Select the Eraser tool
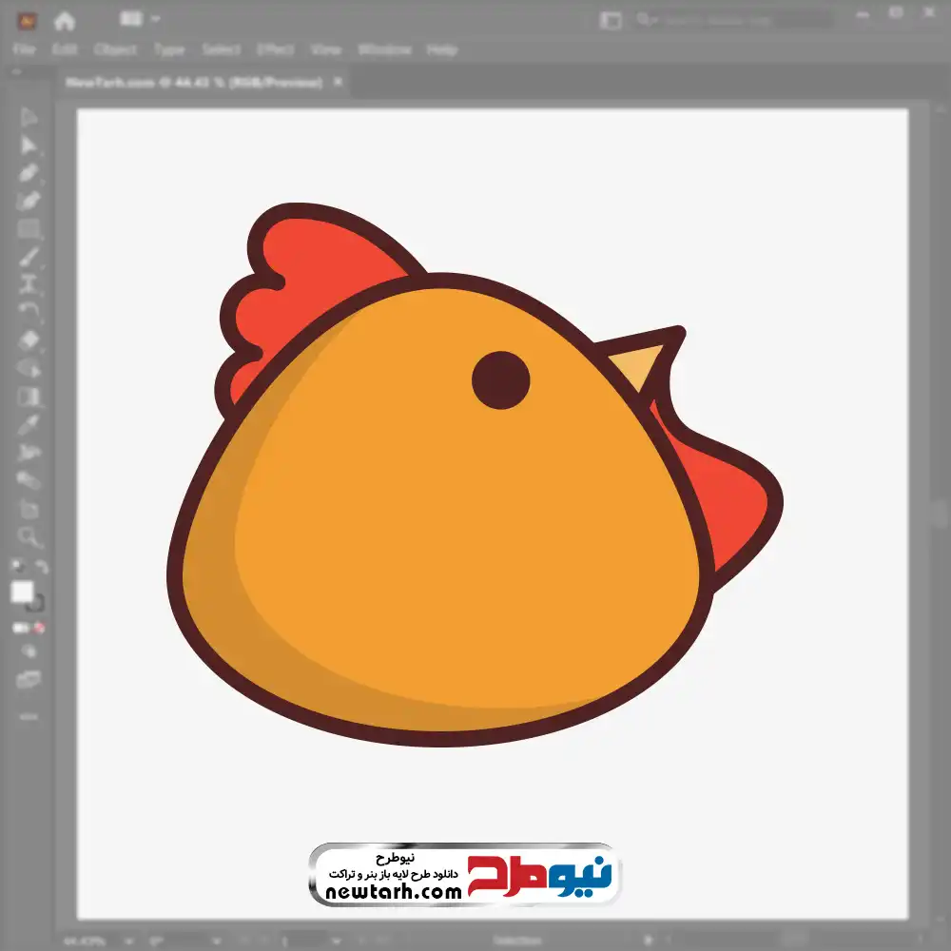 tap(29, 340)
